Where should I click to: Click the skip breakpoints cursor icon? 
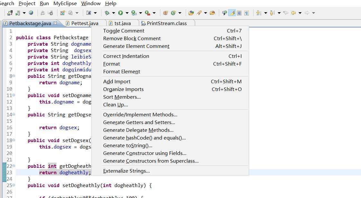[224, 13]
